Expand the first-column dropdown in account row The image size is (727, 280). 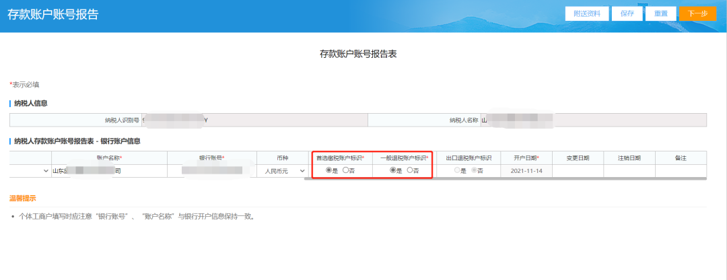tap(30, 171)
